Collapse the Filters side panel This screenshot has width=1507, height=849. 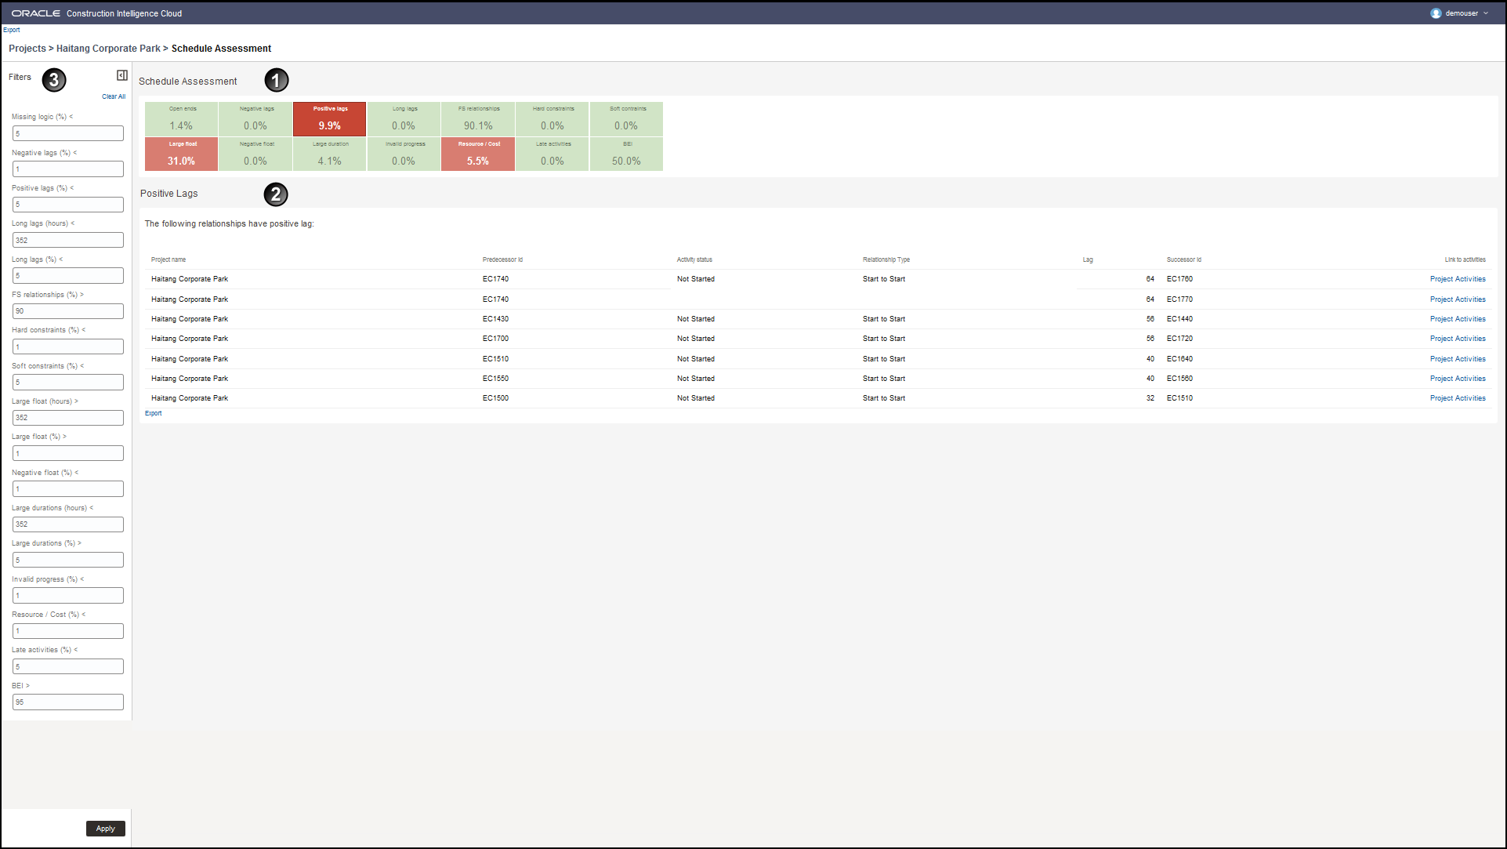click(122, 75)
